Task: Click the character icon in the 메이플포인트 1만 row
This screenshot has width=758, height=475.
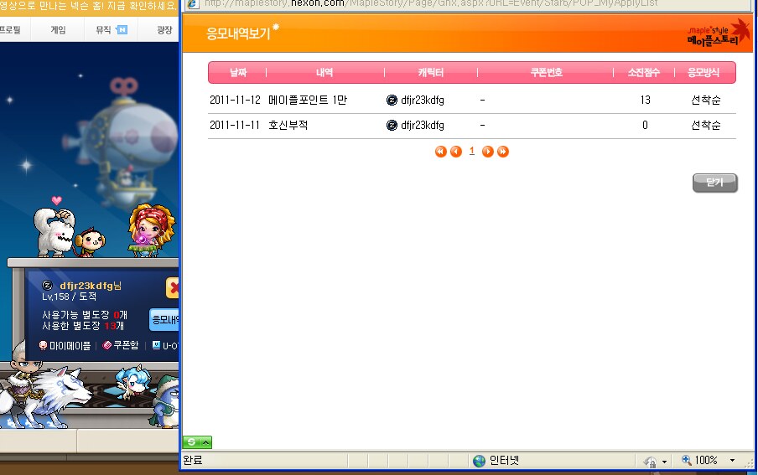Action: 392,100
